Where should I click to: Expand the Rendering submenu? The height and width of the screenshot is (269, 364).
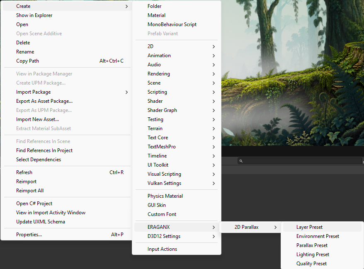pos(177,74)
